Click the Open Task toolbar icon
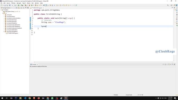This screenshot has height=100, width=178. tap(38, 5)
